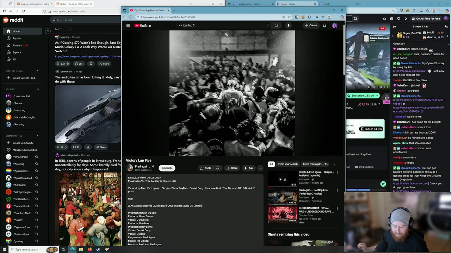Bookmark the YouTube page with star
Viewport: 451px width, 253px height.
pyautogui.click(x=289, y=17)
